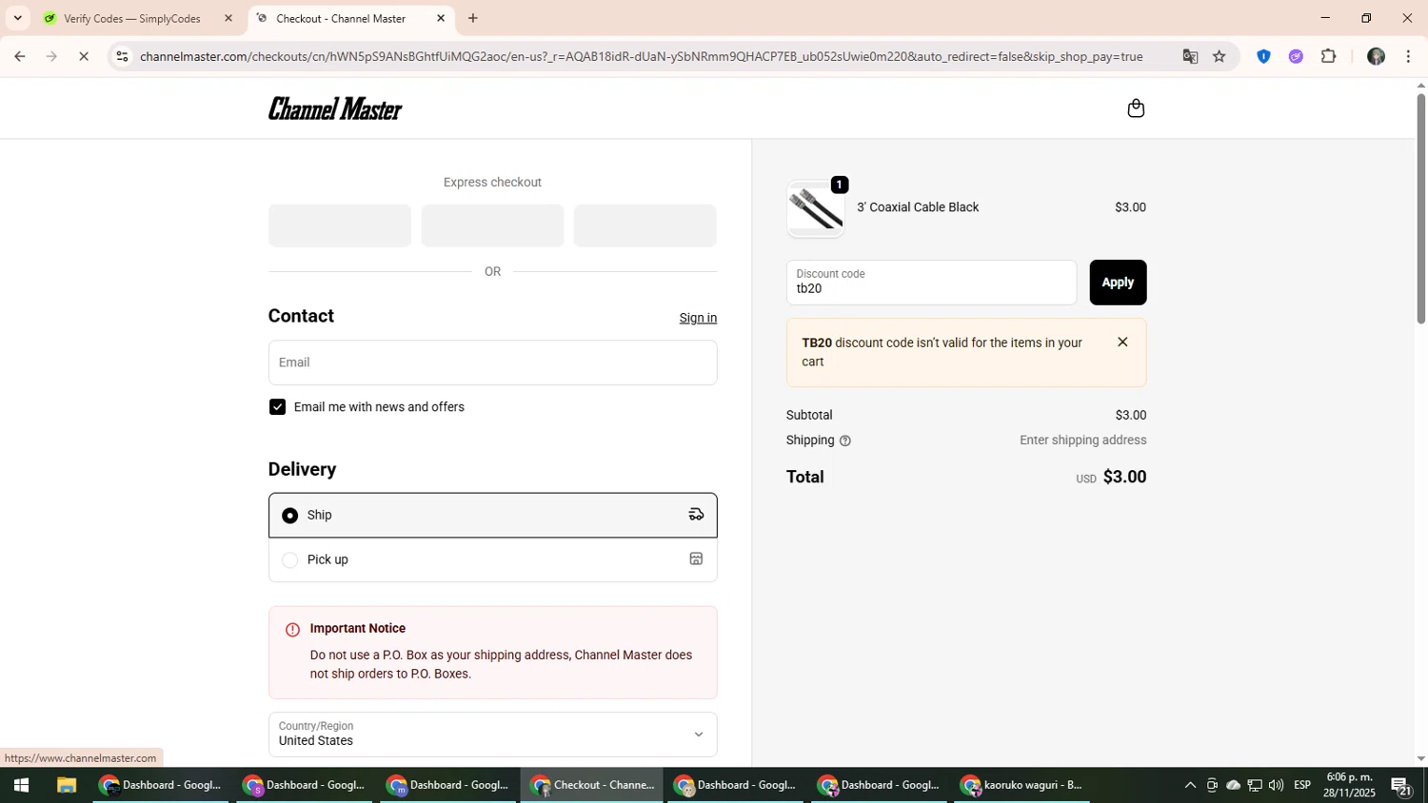Image resolution: width=1428 pixels, height=803 pixels.
Task: Click the first express checkout button
Action: click(340, 225)
